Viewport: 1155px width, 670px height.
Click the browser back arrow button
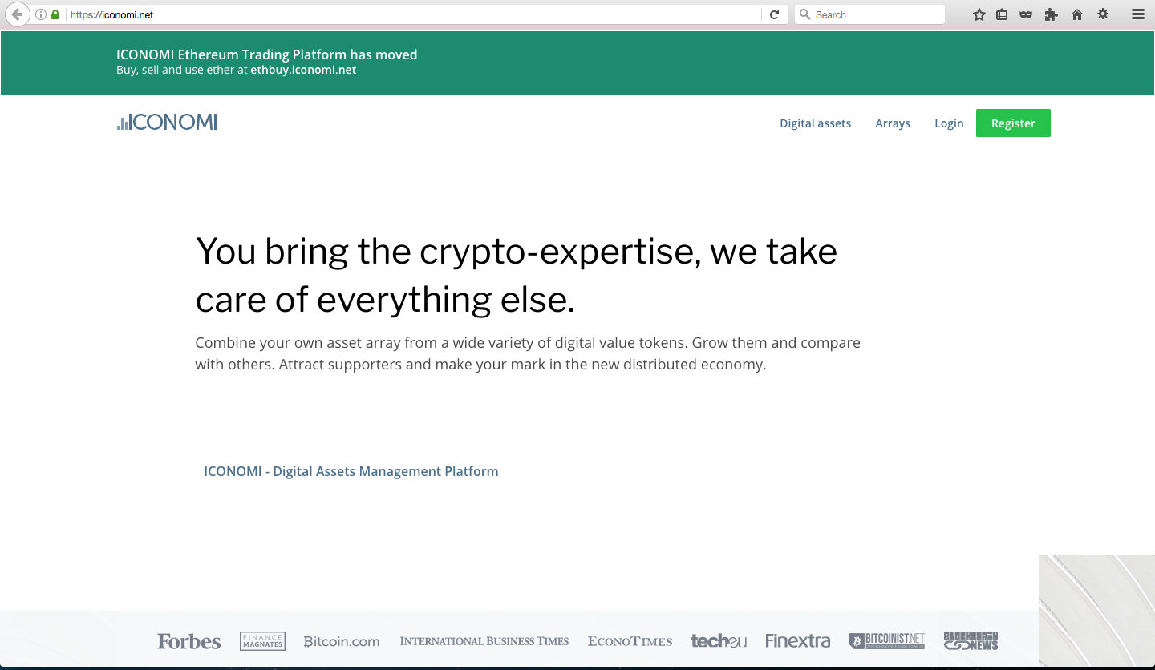[x=17, y=14]
